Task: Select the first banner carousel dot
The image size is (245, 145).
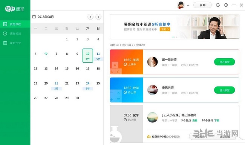Action: pyautogui.click(x=173, y=37)
